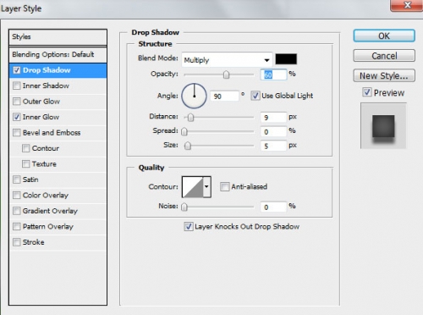Click the Styles header item
The width and height of the screenshot is (423, 315).
pos(58,37)
